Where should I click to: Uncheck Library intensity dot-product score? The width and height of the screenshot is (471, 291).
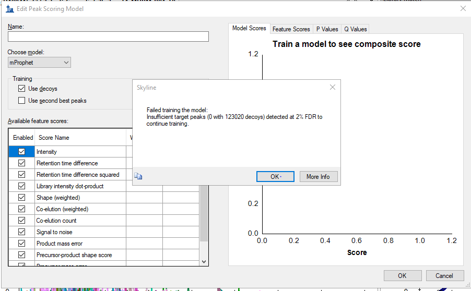tap(22, 186)
